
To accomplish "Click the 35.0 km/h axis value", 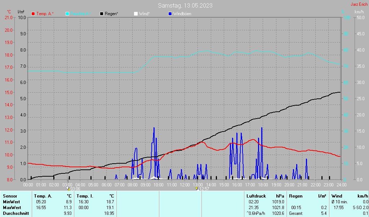I will tap(361, 66).
